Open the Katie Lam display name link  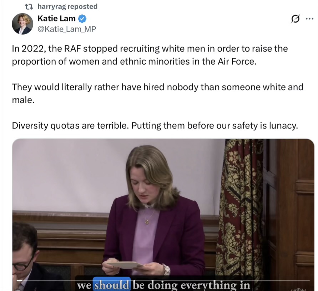pos(57,19)
